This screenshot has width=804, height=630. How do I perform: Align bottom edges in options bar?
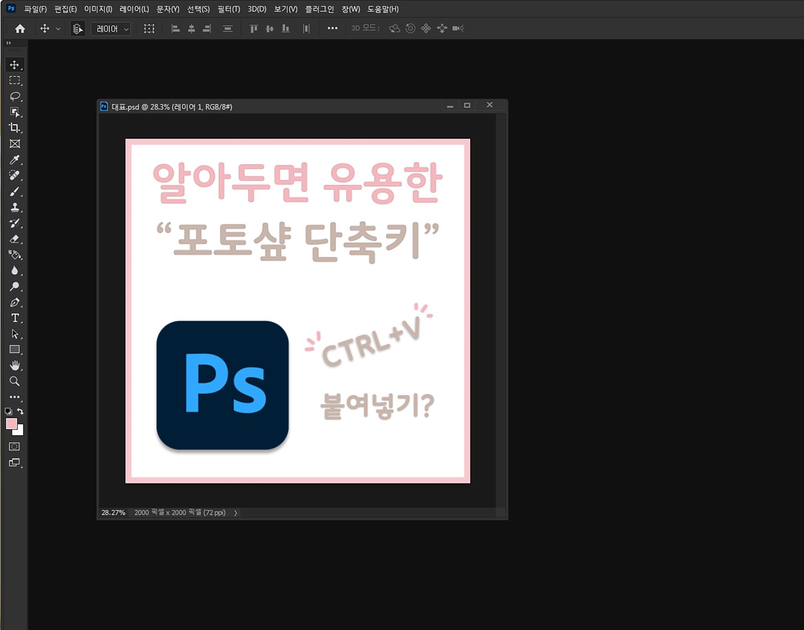(x=285, y=29)
